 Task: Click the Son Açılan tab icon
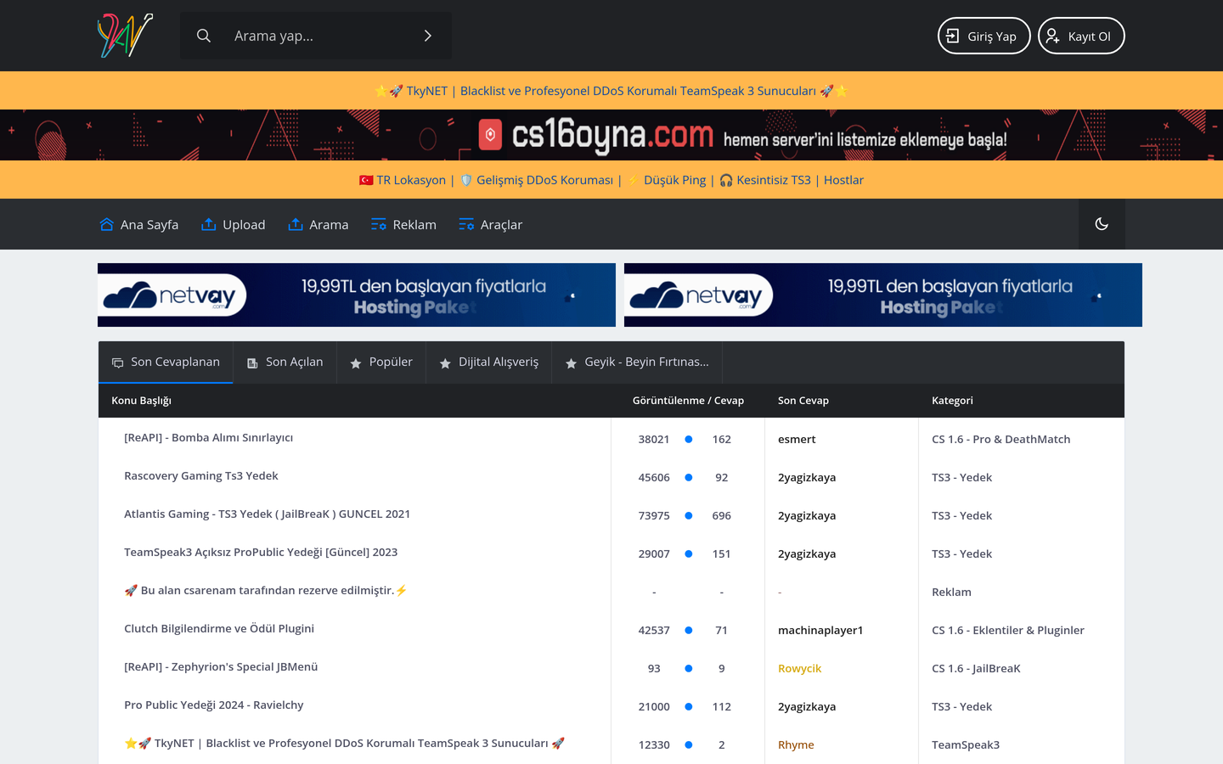(252, 363)
